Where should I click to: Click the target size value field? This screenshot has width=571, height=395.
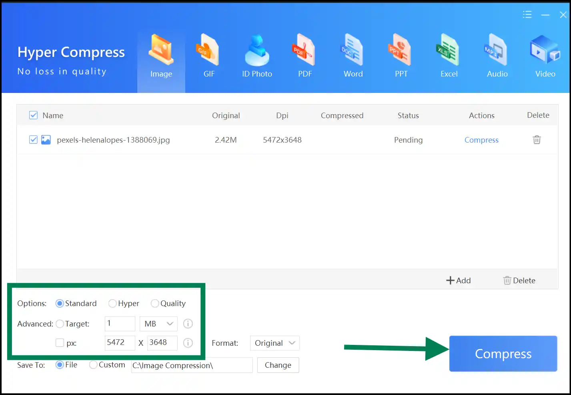point(120,324)
